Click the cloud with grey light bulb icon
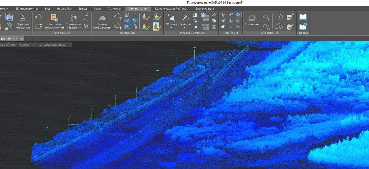Image resolution: width=369 pixels, height=169 pixels. pyautogui.click(x=118, y=16)
